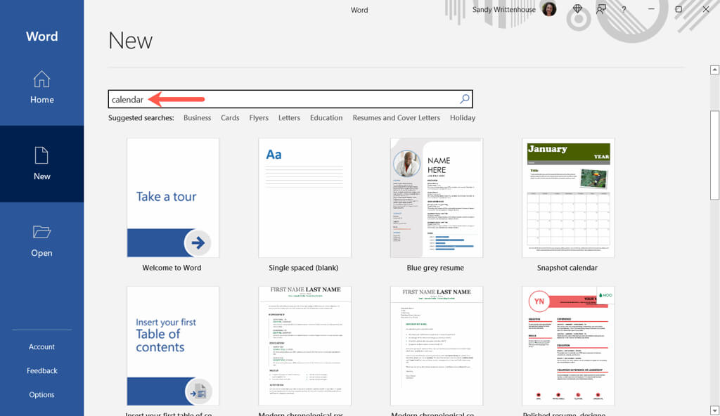
Task: Open Options in the sidebar
Action: 41,394
